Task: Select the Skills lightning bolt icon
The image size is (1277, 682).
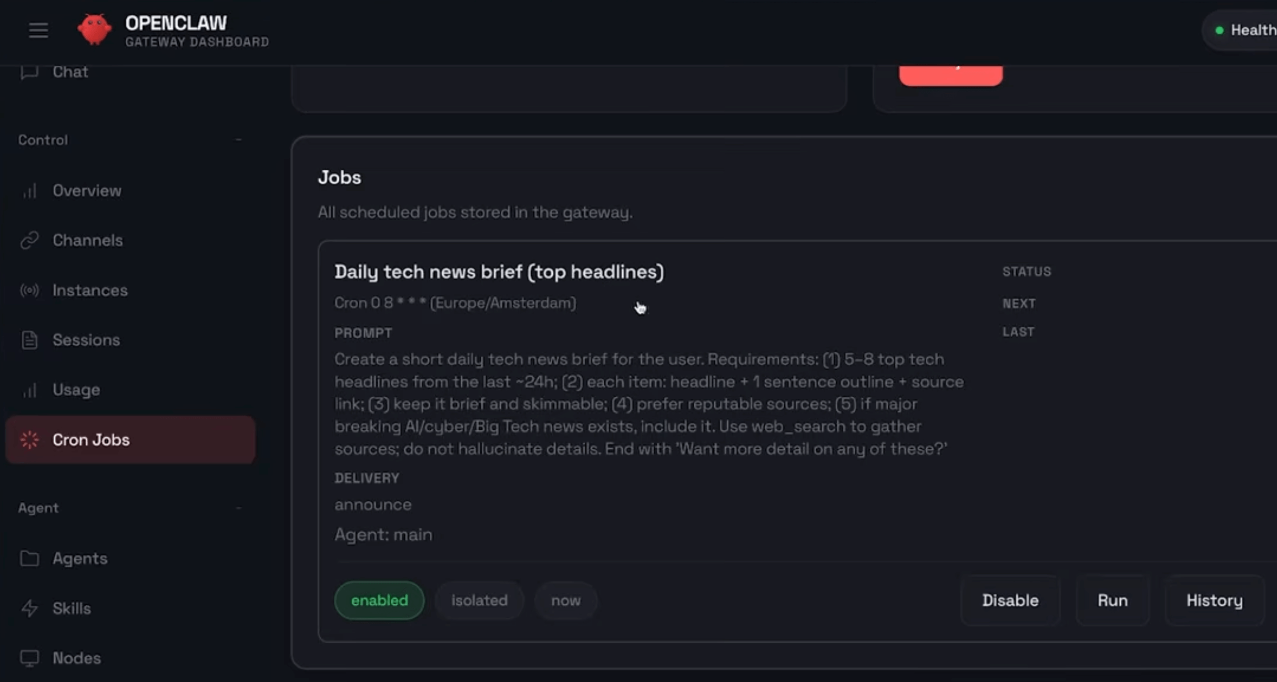Action: 29,608
